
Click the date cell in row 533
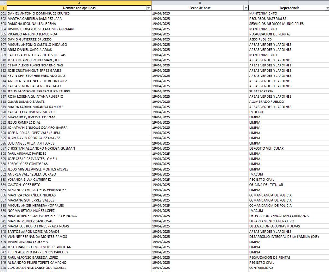click(200, 180)
